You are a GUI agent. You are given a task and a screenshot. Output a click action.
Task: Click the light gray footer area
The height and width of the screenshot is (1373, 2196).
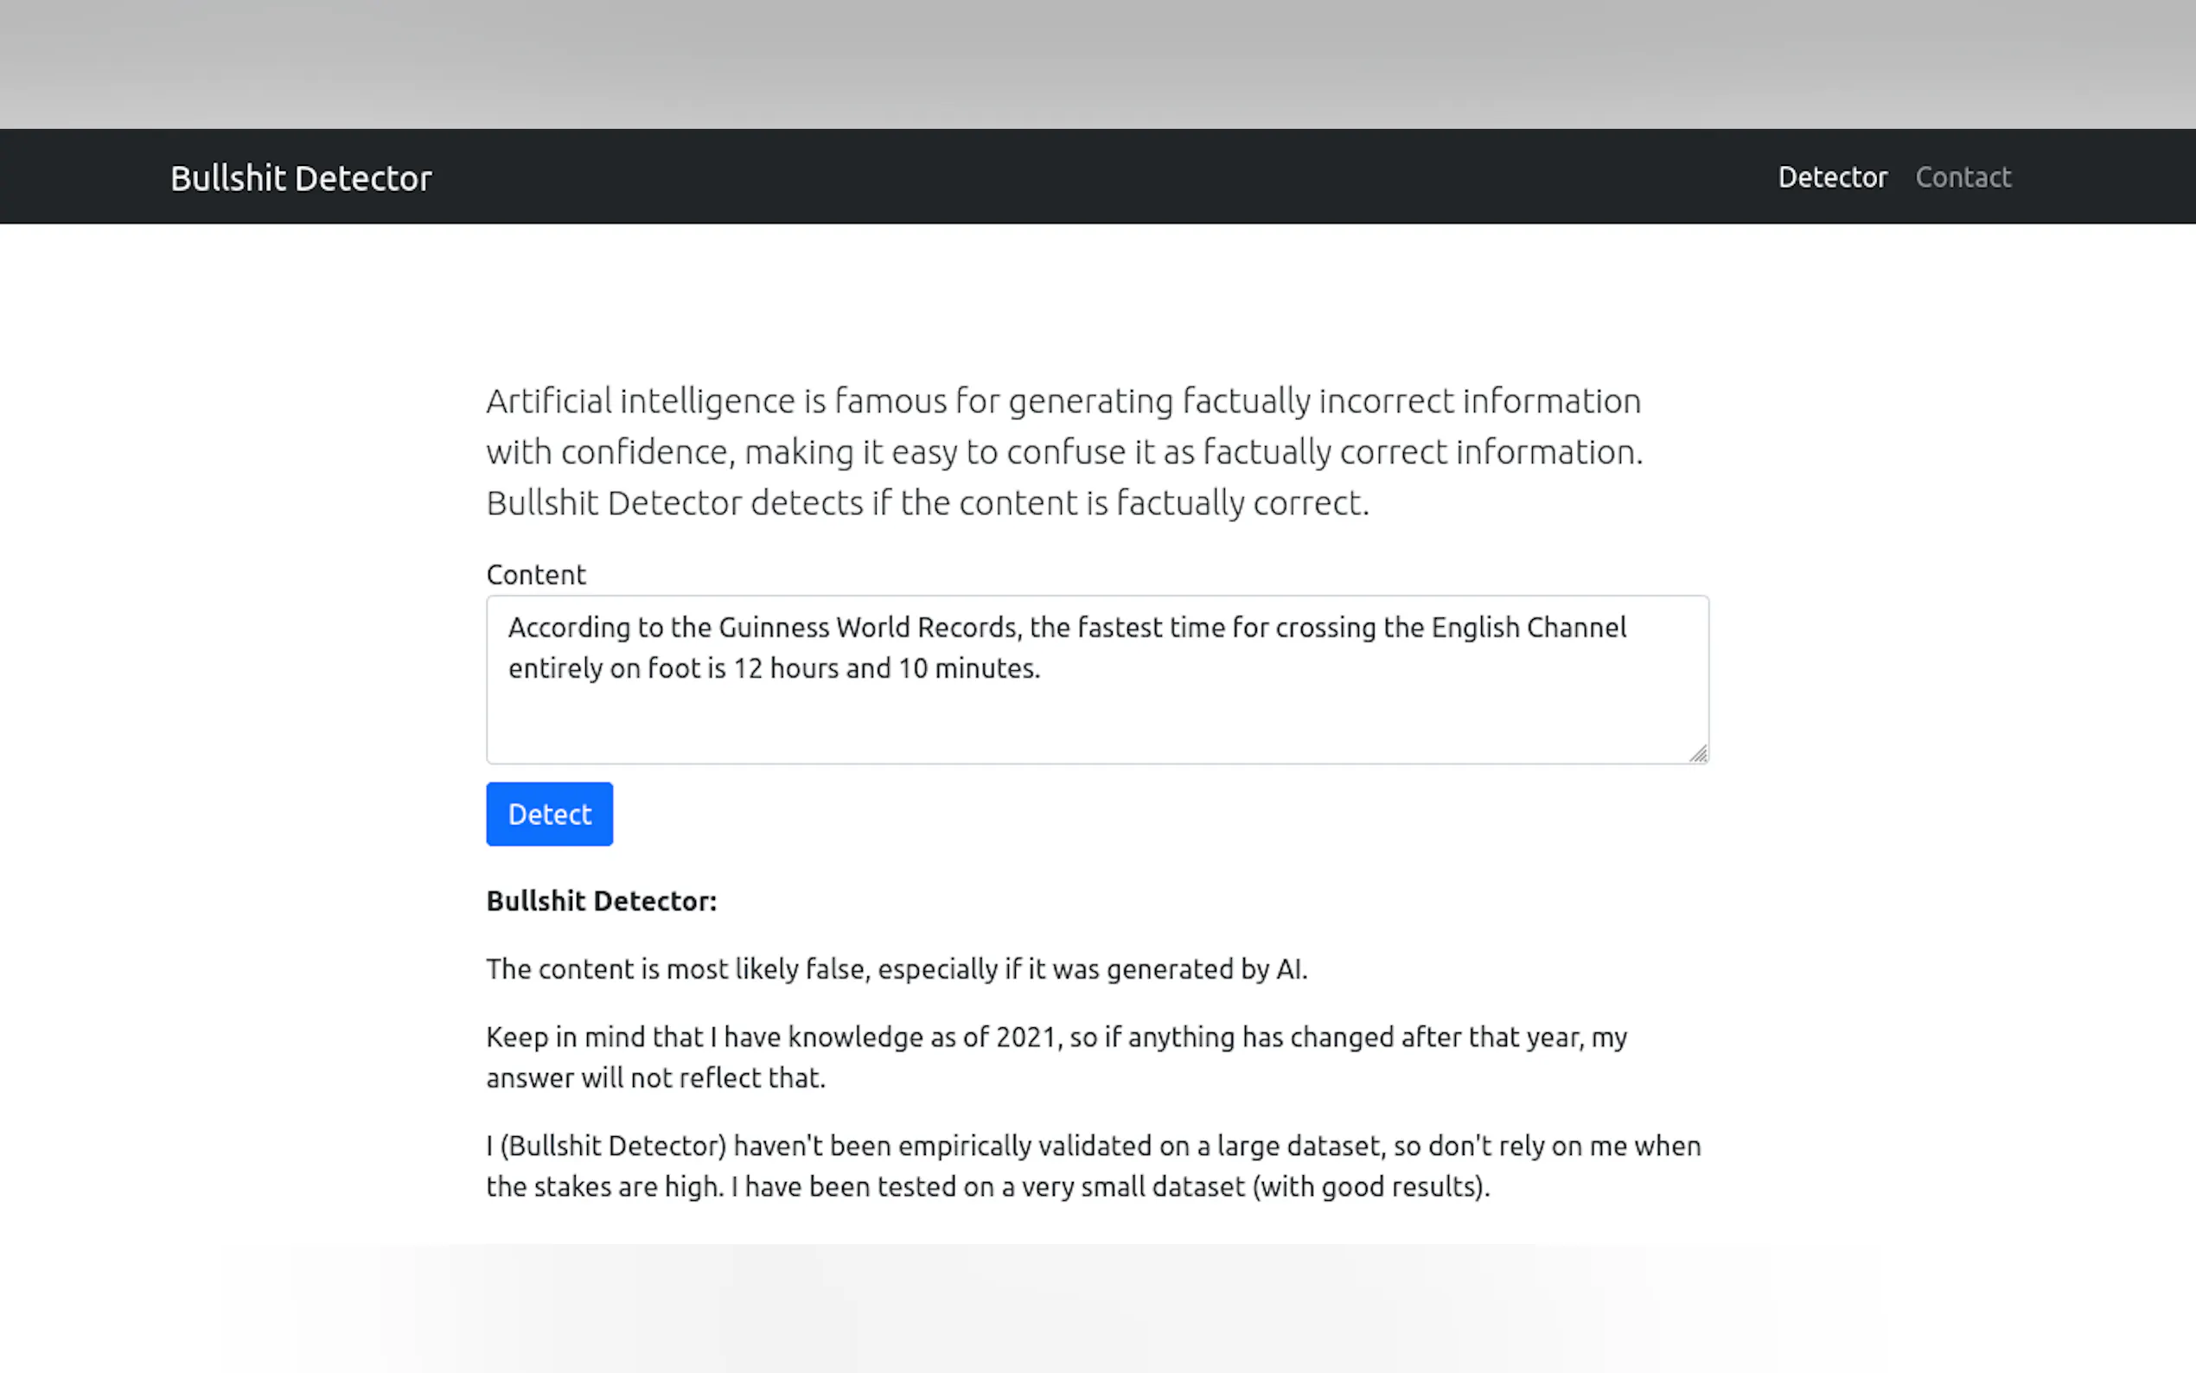[x=1096, y=1309]
